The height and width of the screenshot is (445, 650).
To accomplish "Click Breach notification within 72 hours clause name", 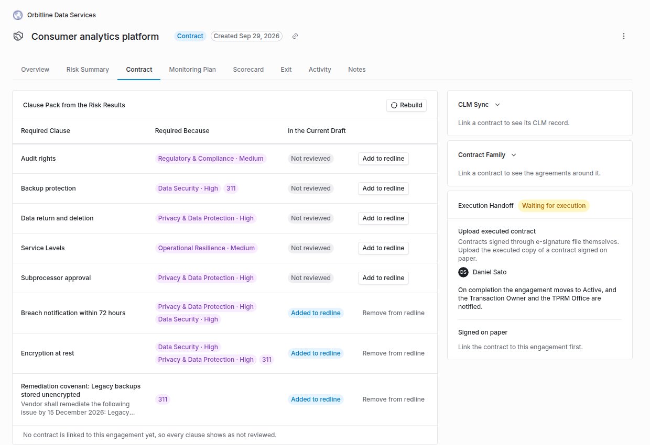I will (x=73, y=313).
